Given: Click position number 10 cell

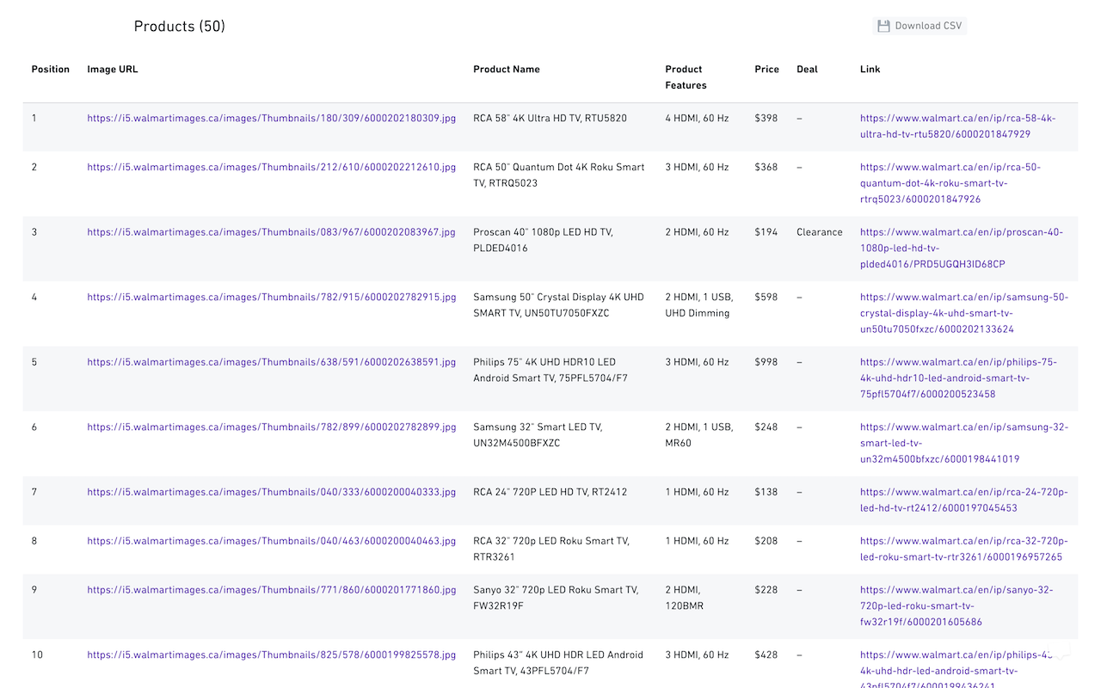Looking at the screenshot, I should [x=37, y=654].
